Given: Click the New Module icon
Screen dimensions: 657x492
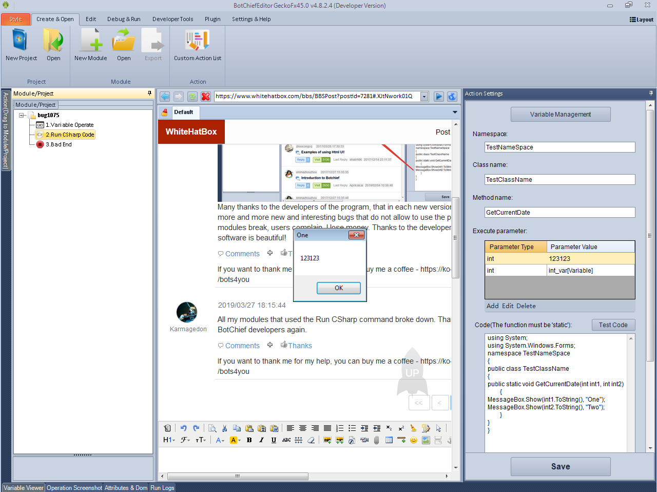Looking at the screenshot, I should tap(91, 41).
